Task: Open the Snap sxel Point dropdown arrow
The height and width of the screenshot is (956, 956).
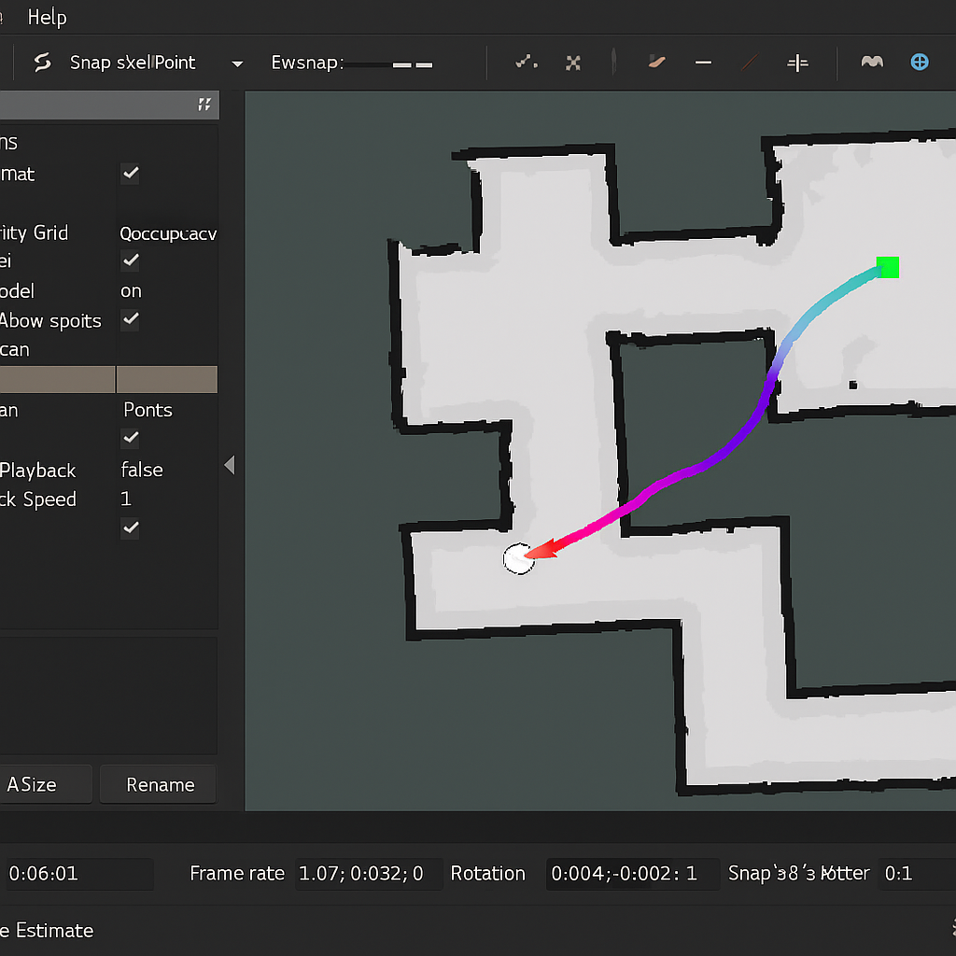Action: pos(237,63)
